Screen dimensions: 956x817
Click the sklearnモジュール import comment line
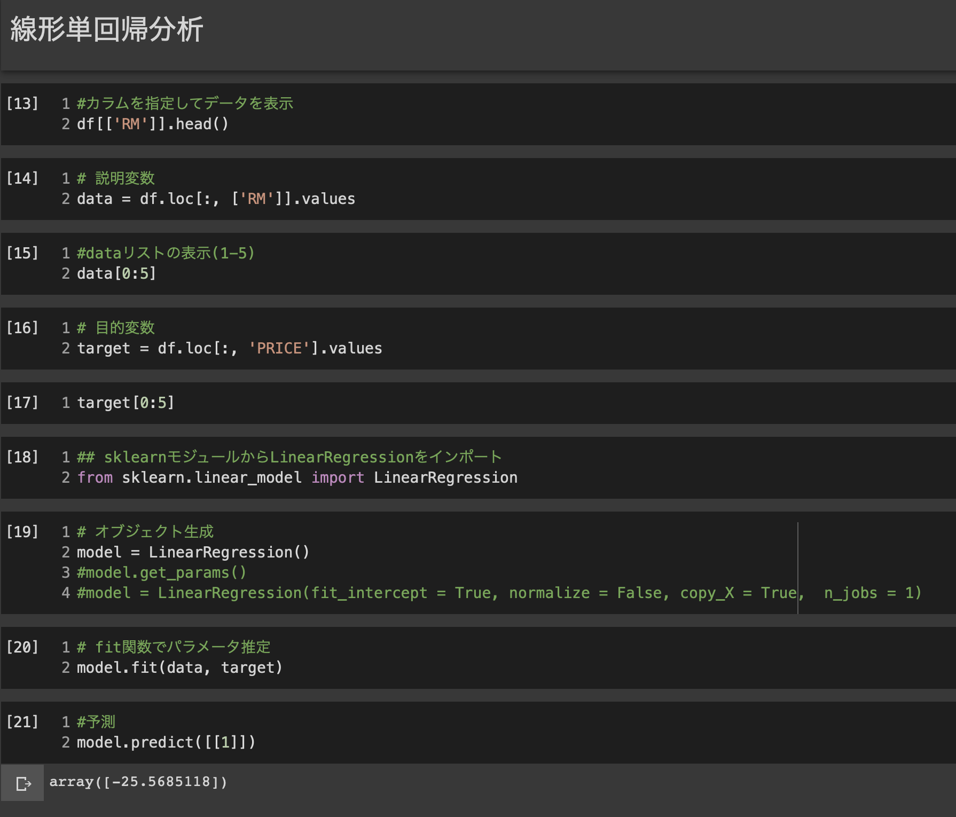(x=289, y=457)
